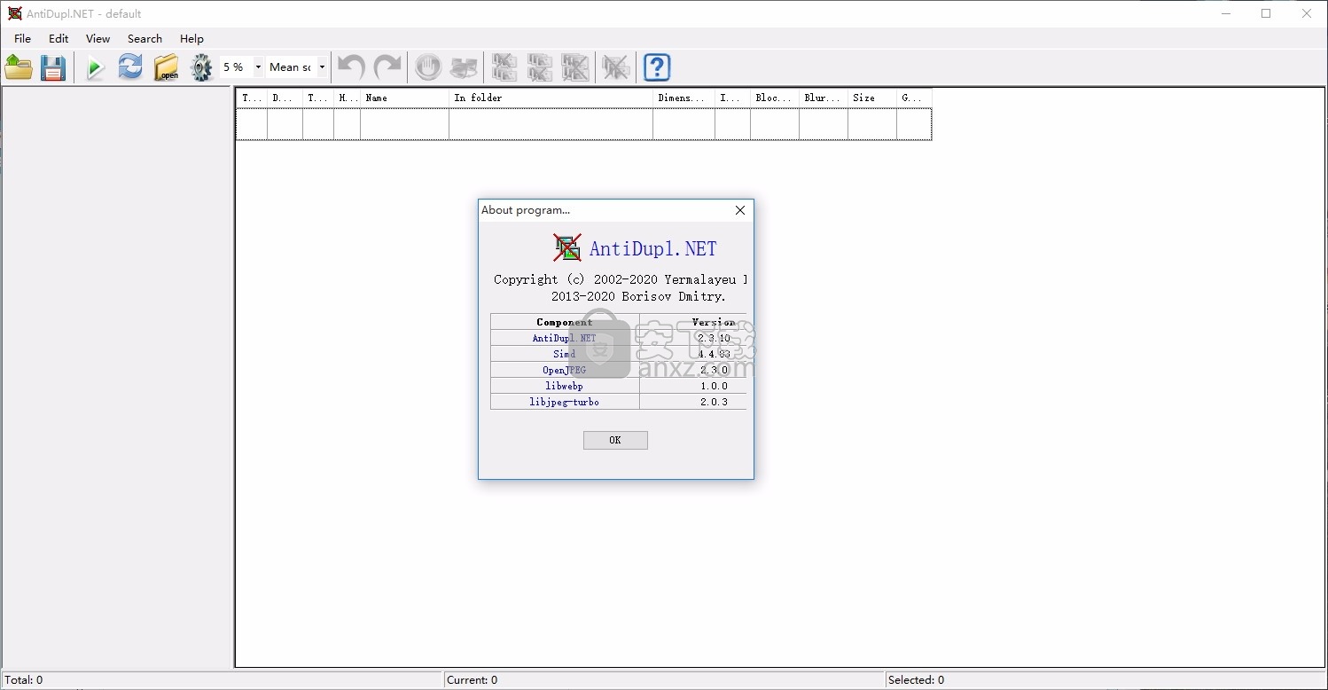Viewport: 1328px width, 690px height.
Task: Click the 'D...' column header
Action: 285,98
